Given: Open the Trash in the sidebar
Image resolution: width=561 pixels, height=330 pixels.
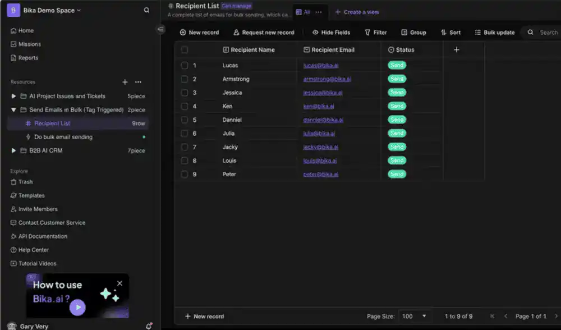Looking at the screenshot, I should pos(25,182).
